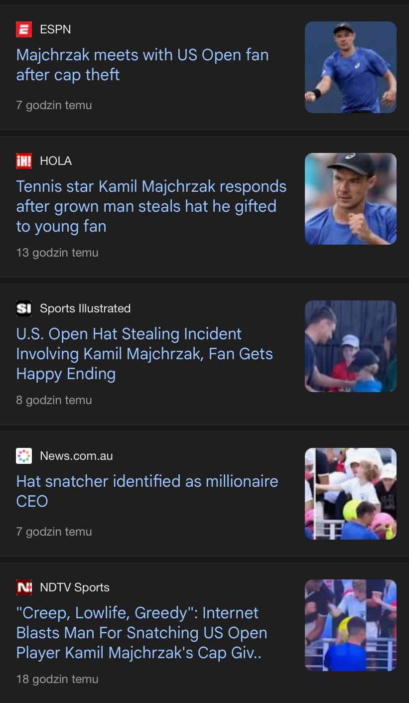Click the News.com.au logo icon

24,456
